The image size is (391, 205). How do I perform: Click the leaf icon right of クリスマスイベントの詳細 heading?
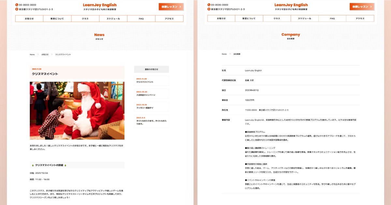click(x=66, y=165)
